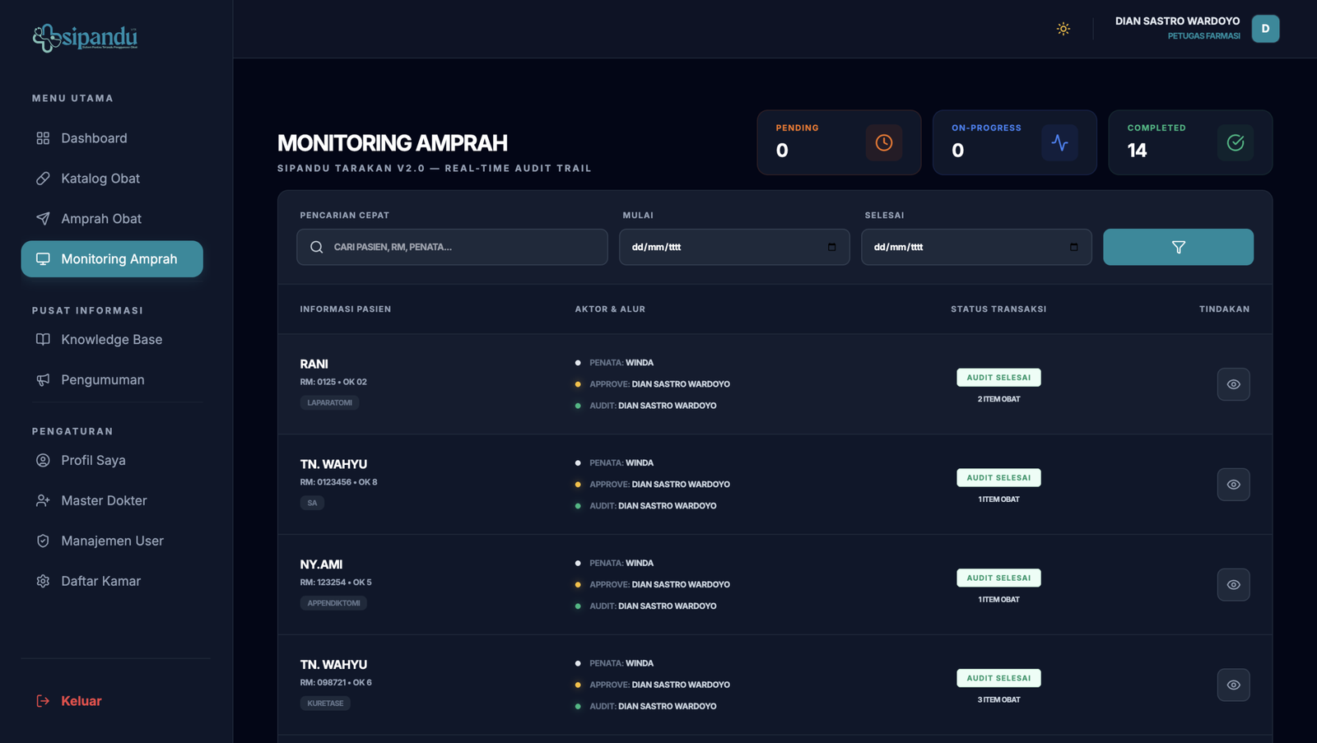Click the APPENDIKTOMI tag
The width and height of the screenshot is (1317, 743).
click(333, 604)
